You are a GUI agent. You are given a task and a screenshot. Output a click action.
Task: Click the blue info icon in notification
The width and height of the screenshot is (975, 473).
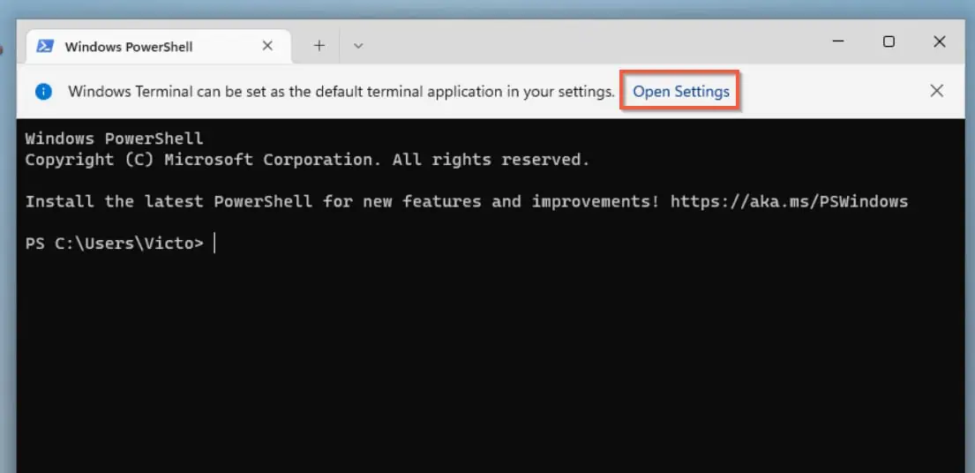[43, 92]
